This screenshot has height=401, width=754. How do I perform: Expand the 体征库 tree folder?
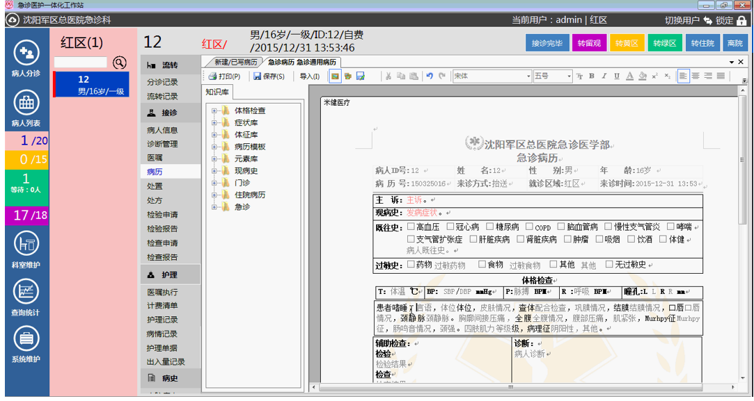coord(214,134)
